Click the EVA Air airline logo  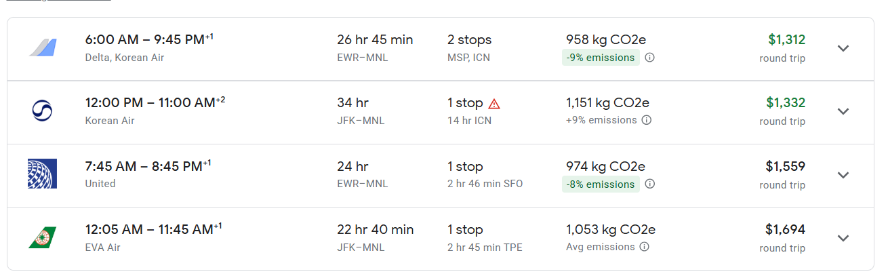42,237
